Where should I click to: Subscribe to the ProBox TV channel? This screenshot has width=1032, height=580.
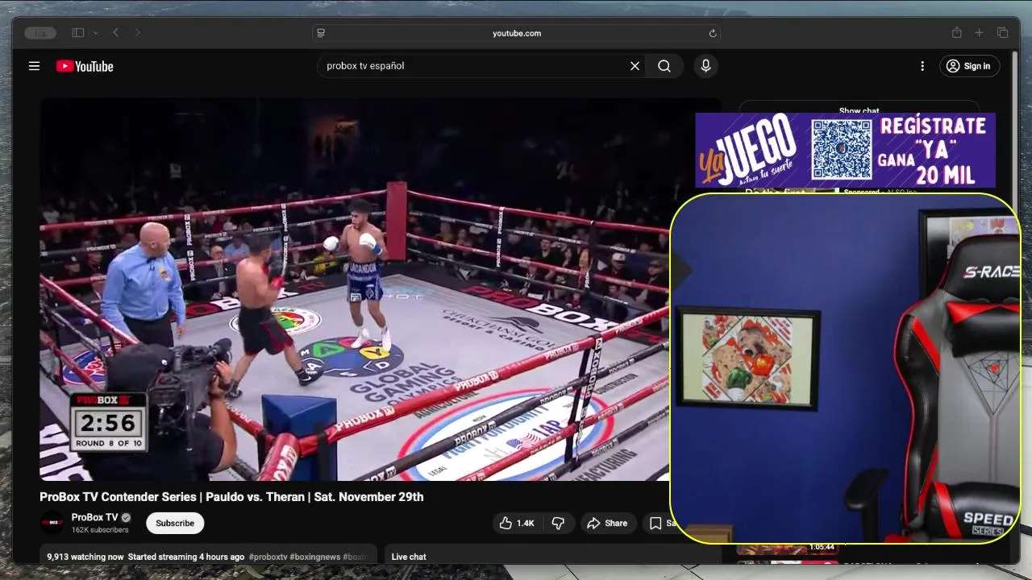(175, 524)
